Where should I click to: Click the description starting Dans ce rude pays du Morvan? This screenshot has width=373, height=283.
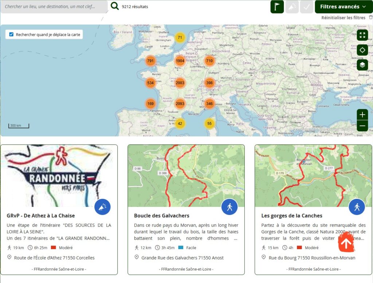pyautogui.click(x=186, y=232)
